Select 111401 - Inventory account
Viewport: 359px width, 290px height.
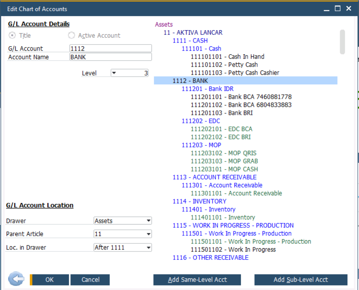208,209
